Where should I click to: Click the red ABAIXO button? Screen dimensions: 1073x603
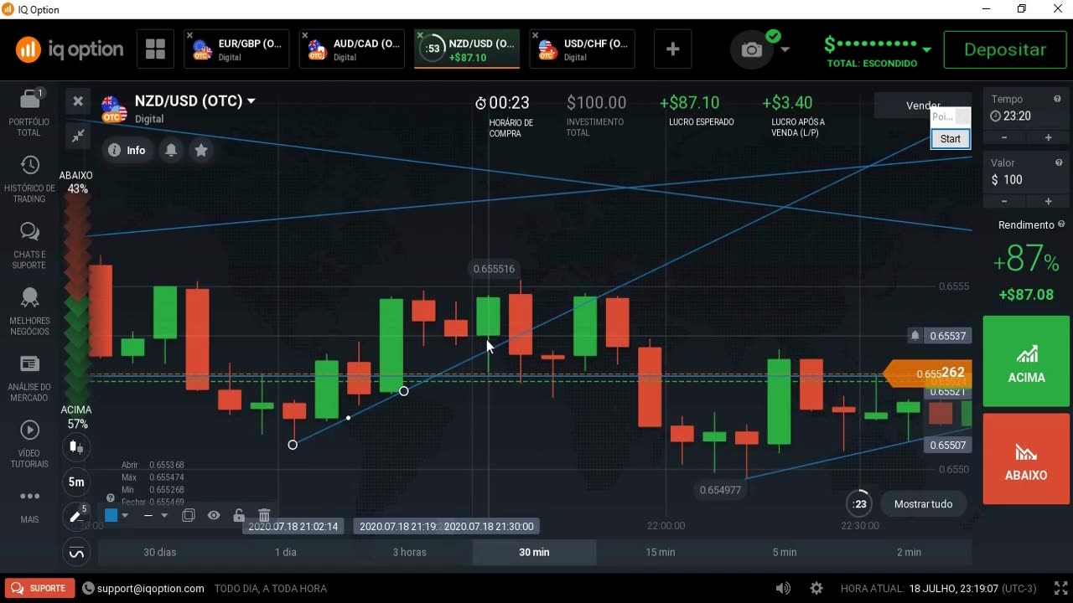tap(1026, 459)
